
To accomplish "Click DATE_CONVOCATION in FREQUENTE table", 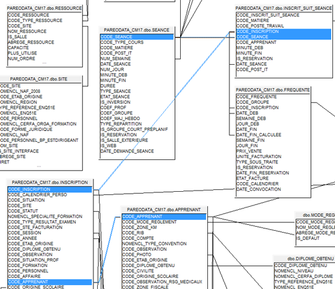I will (259, 189).
